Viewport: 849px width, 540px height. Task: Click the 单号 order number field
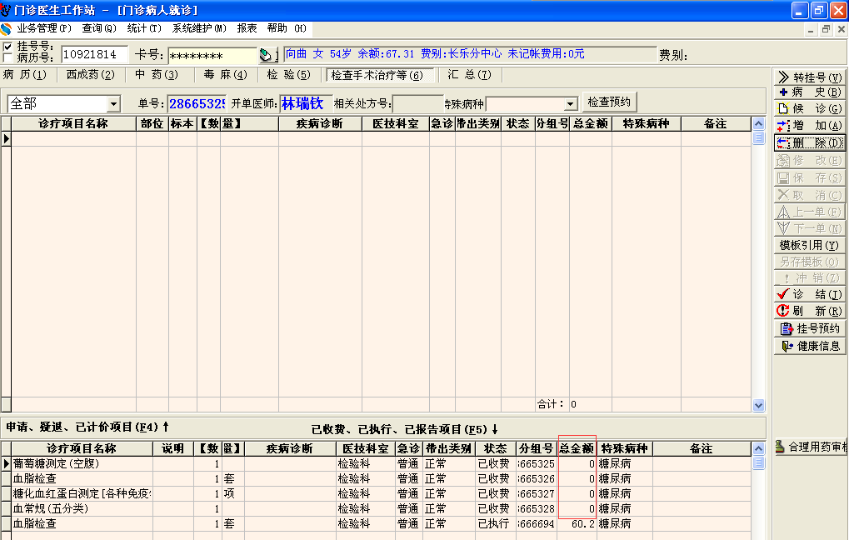(x=197, y=103)
